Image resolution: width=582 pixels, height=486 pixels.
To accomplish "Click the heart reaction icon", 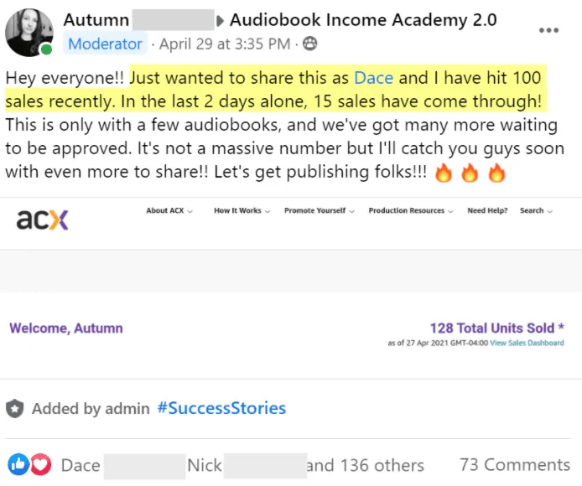I will click(40, 464).
